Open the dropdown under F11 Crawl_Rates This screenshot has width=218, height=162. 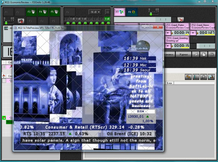168,33
